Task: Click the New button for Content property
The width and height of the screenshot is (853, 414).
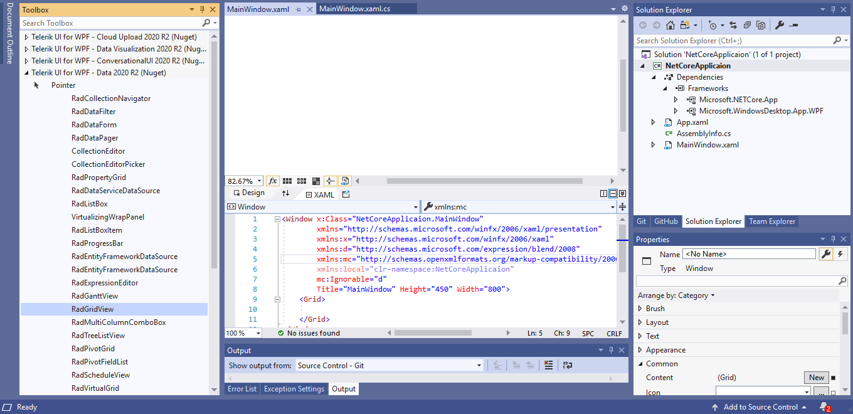Action: point(817,378)
